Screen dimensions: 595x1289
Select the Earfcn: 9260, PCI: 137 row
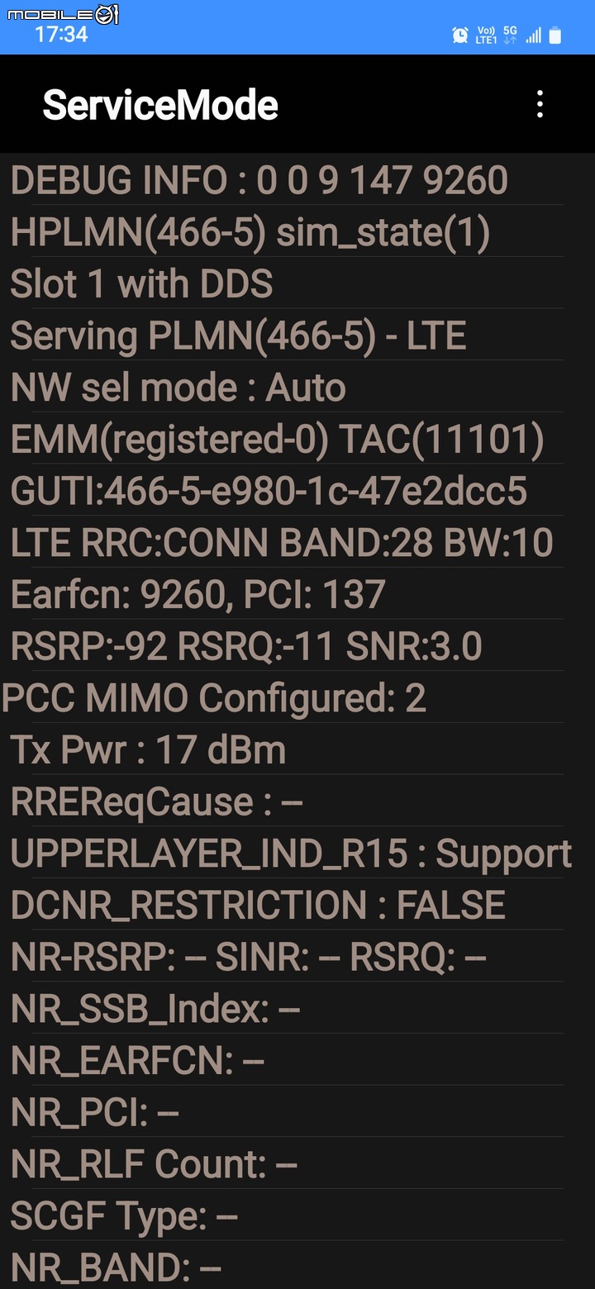[x=287, y=594]
